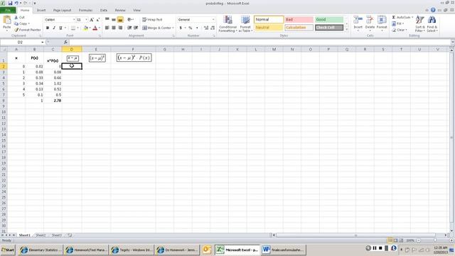The width and height of the screenshot is (455, 256).
Task: Click the horizontal scrollbar
Action: point(355,235)
